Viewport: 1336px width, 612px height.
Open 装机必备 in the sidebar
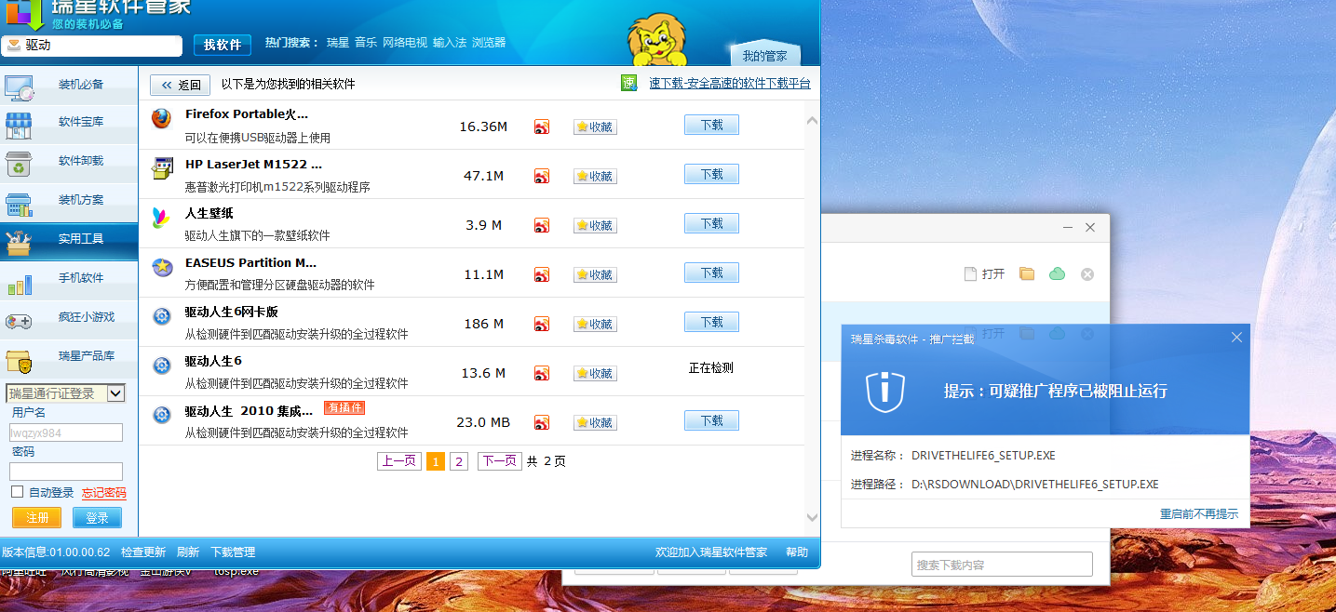coord(69,85)
